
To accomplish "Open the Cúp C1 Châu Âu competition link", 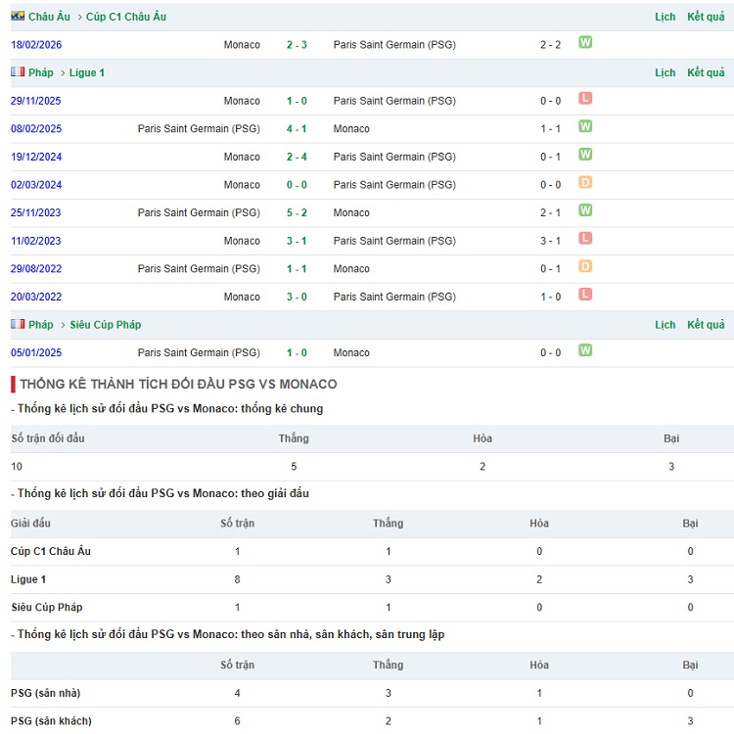I will [x=126, y=18].
